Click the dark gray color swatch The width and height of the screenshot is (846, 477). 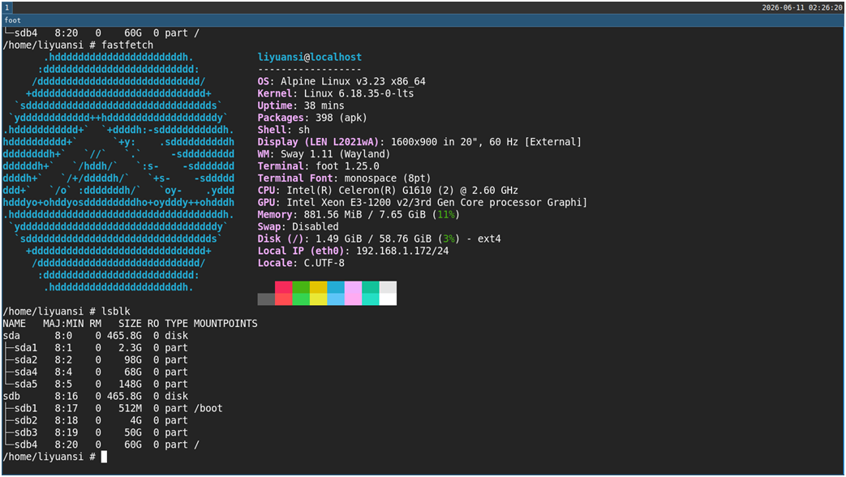(266, 299)
